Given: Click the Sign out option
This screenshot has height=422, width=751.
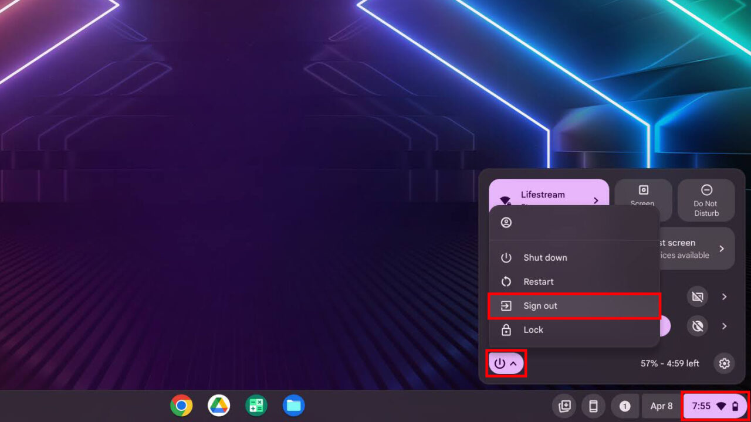Looking at the screenshot, I should 541,305.
